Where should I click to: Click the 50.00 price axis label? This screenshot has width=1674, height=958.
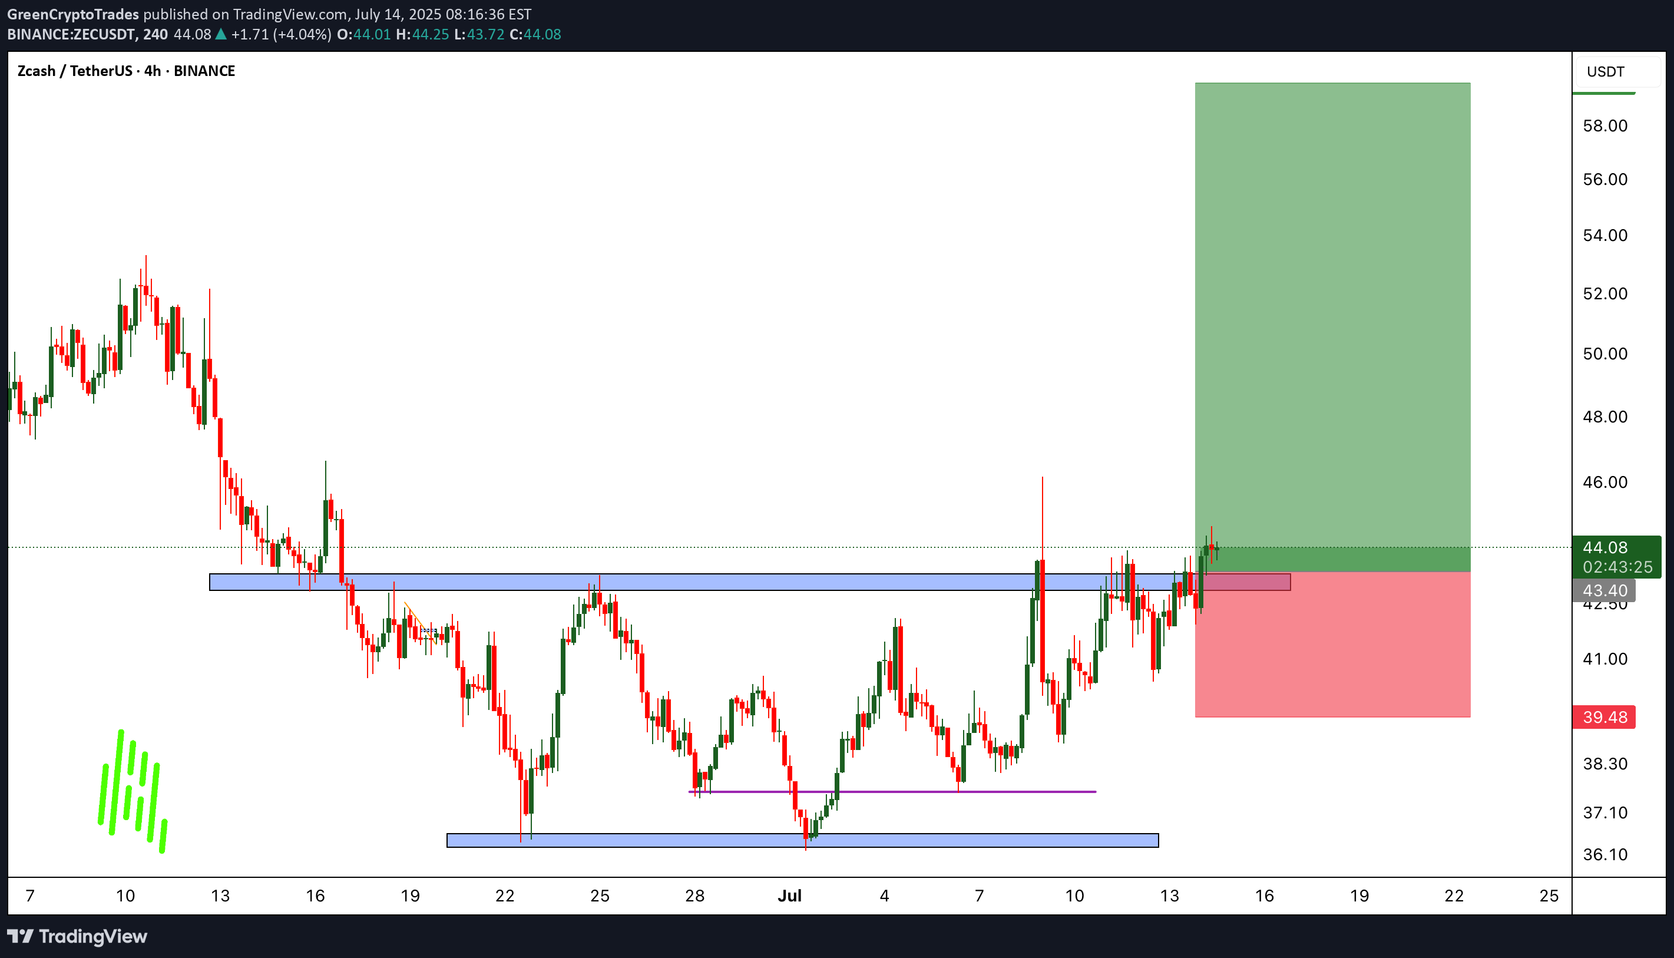tap(1605, 354)
